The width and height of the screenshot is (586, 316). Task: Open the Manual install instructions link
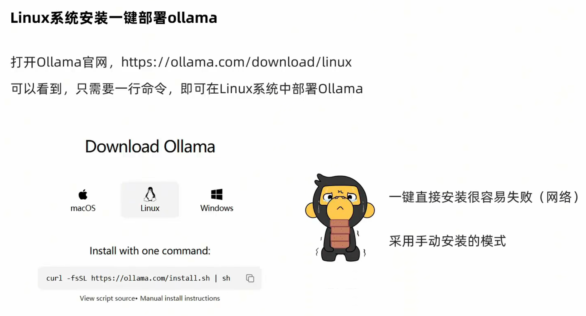tap(180, 298)
